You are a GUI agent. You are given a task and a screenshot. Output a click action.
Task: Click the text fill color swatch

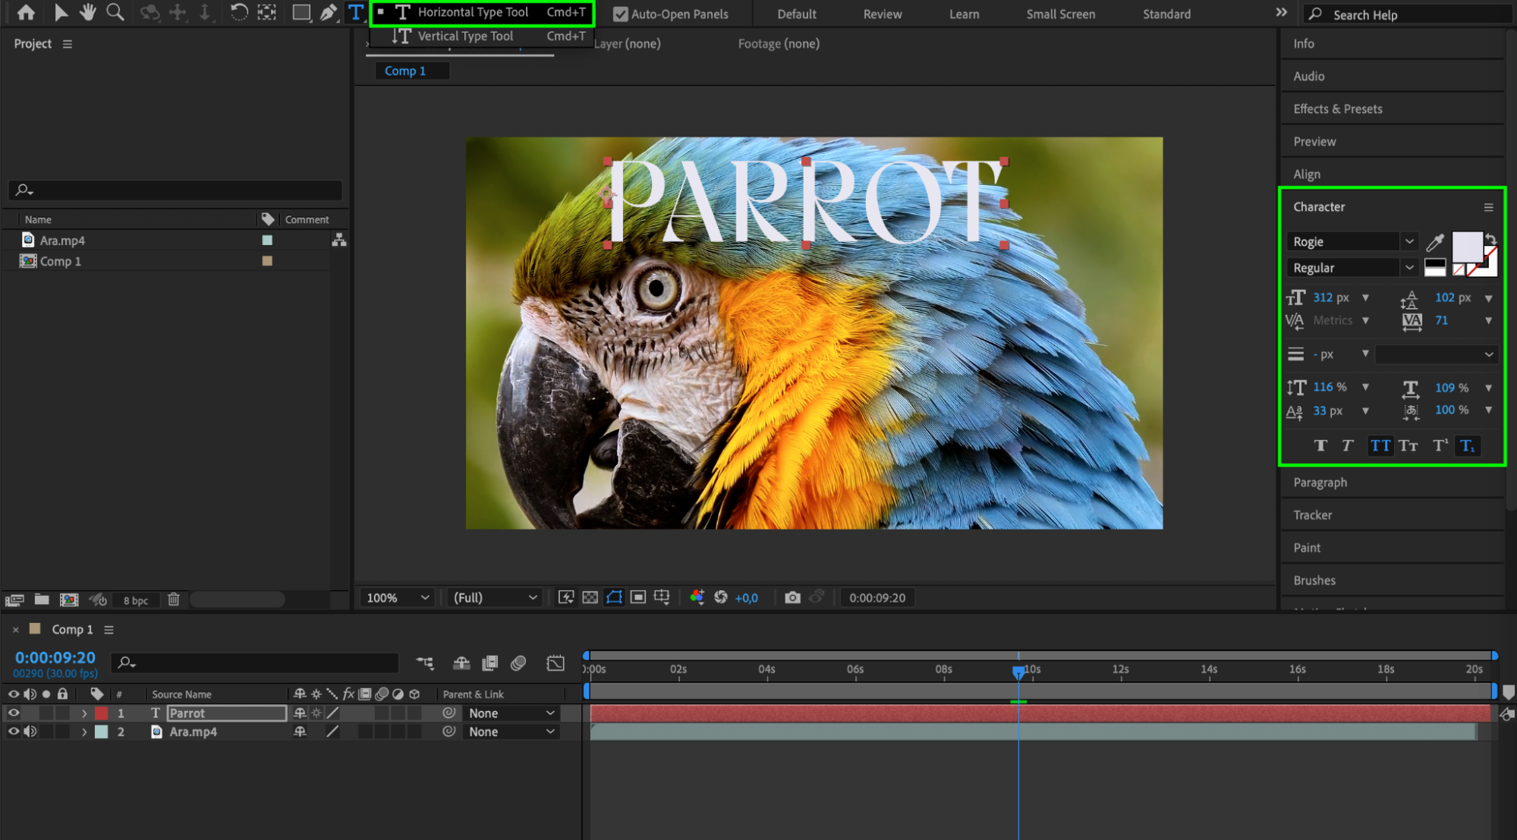(1466, 246)
